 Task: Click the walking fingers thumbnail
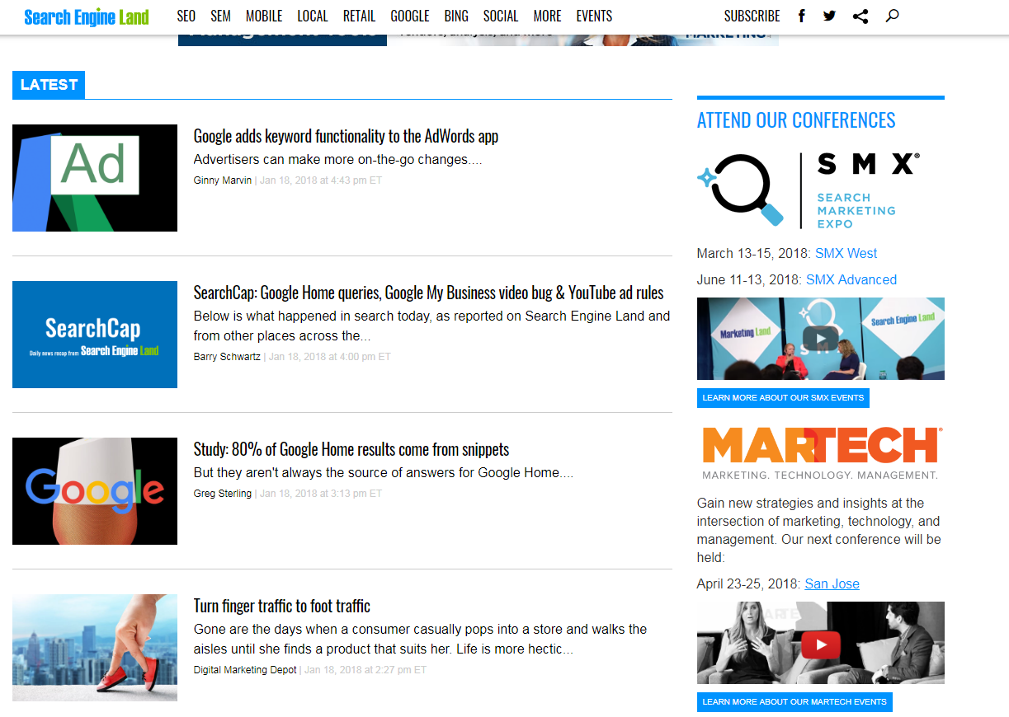pyautogui.click(x=95, y=648)
